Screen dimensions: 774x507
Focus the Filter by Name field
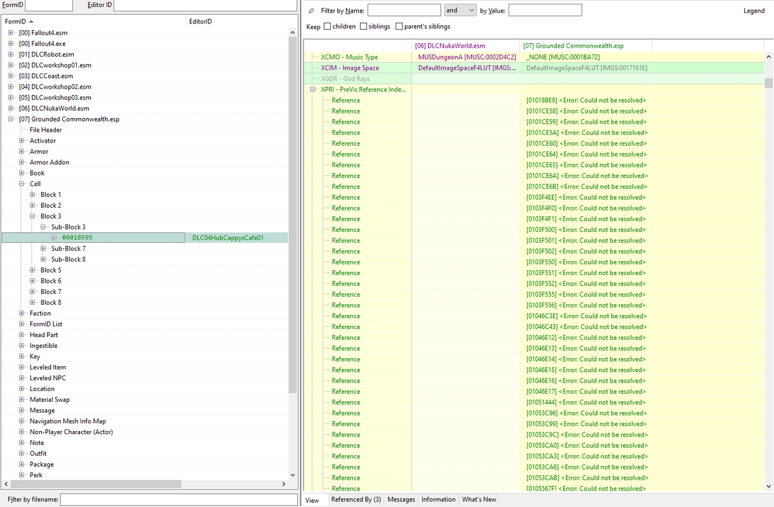click(404, 10)
